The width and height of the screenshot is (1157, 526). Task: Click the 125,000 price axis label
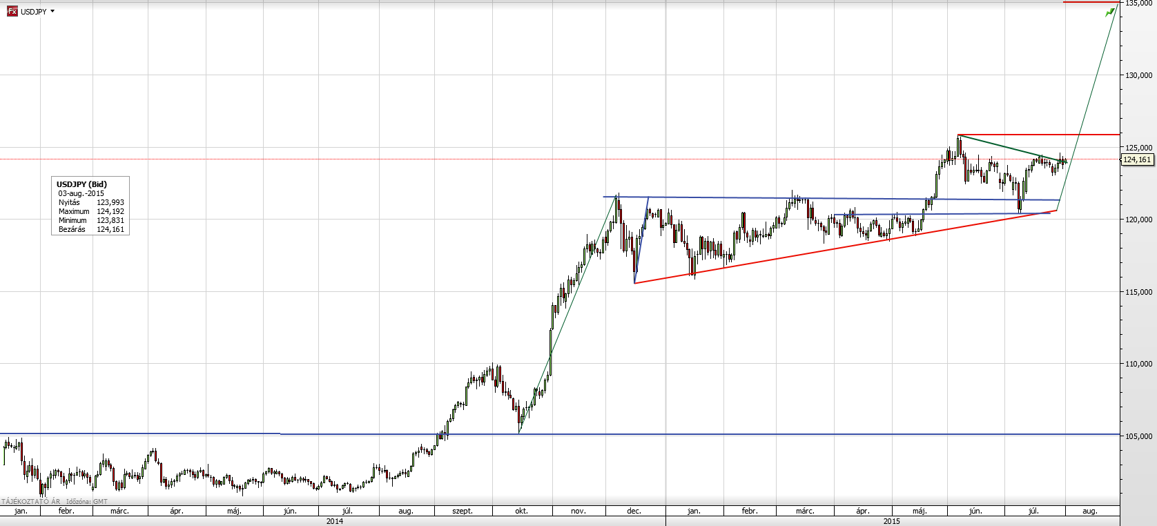coord(1139,148)
